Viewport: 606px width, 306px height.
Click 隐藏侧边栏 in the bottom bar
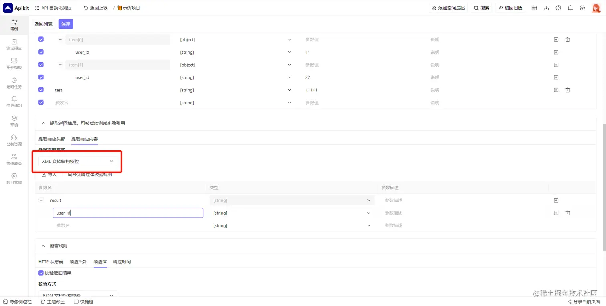click(x=17, y=302)
